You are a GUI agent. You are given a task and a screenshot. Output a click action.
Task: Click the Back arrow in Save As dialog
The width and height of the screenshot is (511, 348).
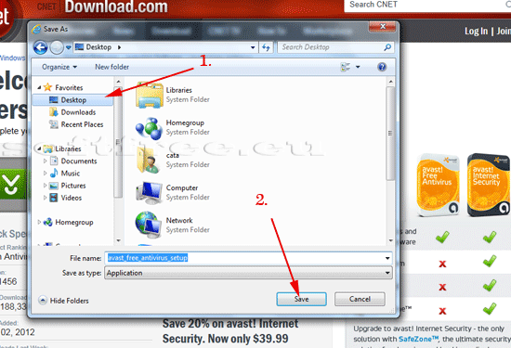[40, 47]
